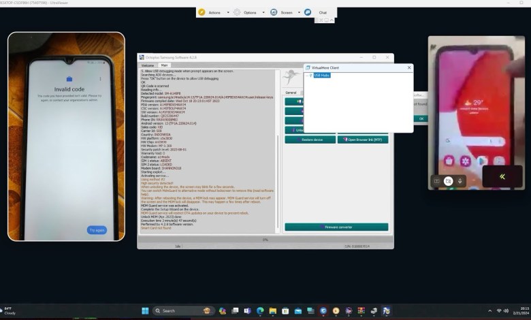Open the UltraViewer Screen menu
531x320 pixels.
[x=287, y=12]
